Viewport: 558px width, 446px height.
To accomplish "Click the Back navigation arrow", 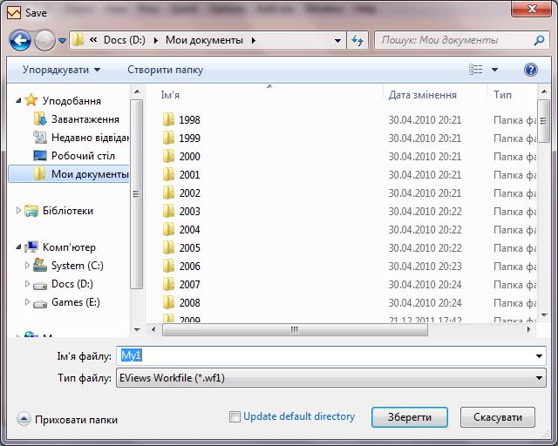I will [20, 40].
